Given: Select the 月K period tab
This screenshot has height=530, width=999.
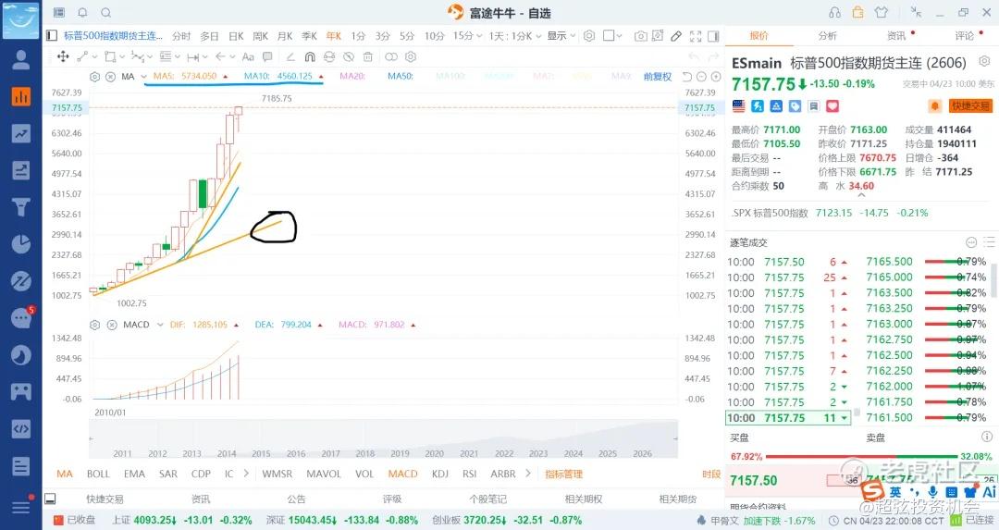Looking at the screenshot, I should pyautogui.click(x=285, y=36).
